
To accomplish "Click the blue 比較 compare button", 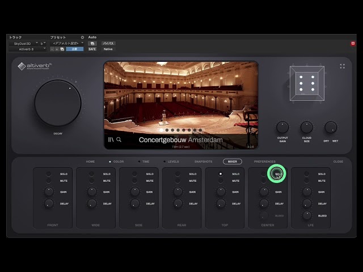I will tap(74, 49).
